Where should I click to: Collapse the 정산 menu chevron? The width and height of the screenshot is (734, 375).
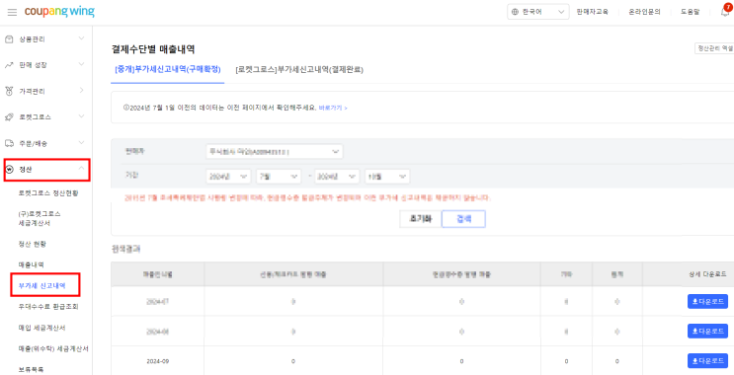(81, 168)
